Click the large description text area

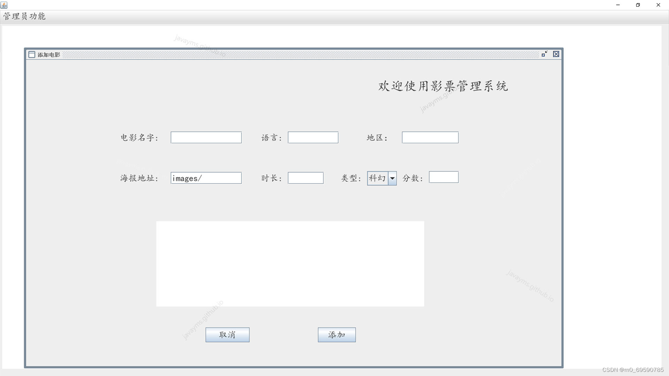click(x=290, y=264)
